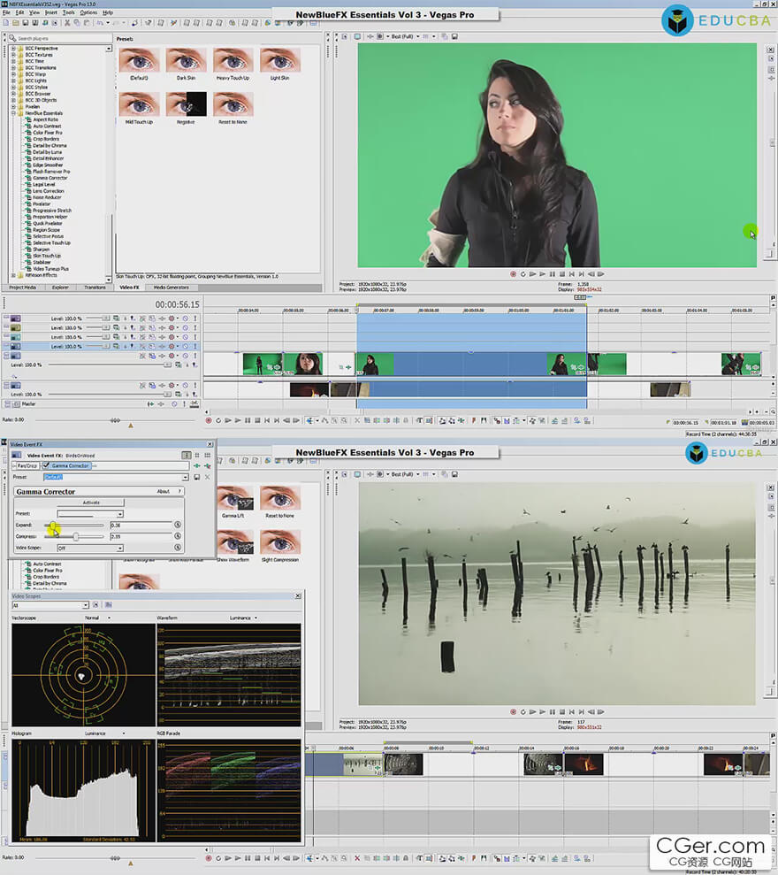Click the search magnifier icon in plug-in panel
Image resolution: width=778 pixels, height=875 pixels.
pyautogui.click(x=12, y=39)
